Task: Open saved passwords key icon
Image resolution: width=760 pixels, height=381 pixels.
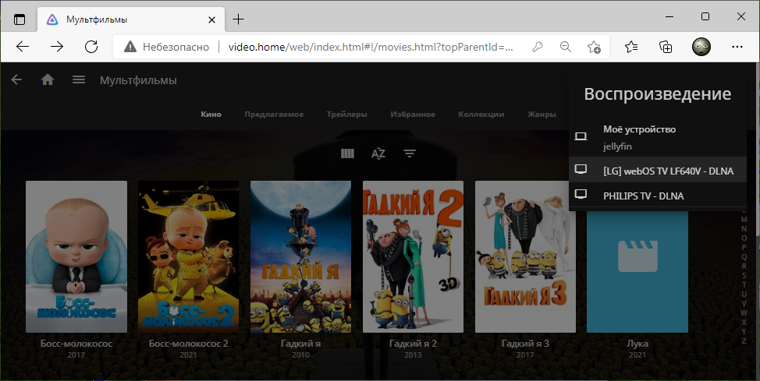Action: pyautogui.click(x=537, y=47)
